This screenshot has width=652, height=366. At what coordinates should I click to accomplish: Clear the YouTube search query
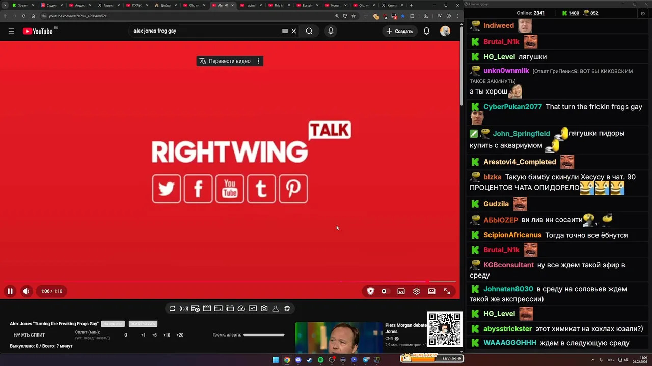tap(294, 31)
